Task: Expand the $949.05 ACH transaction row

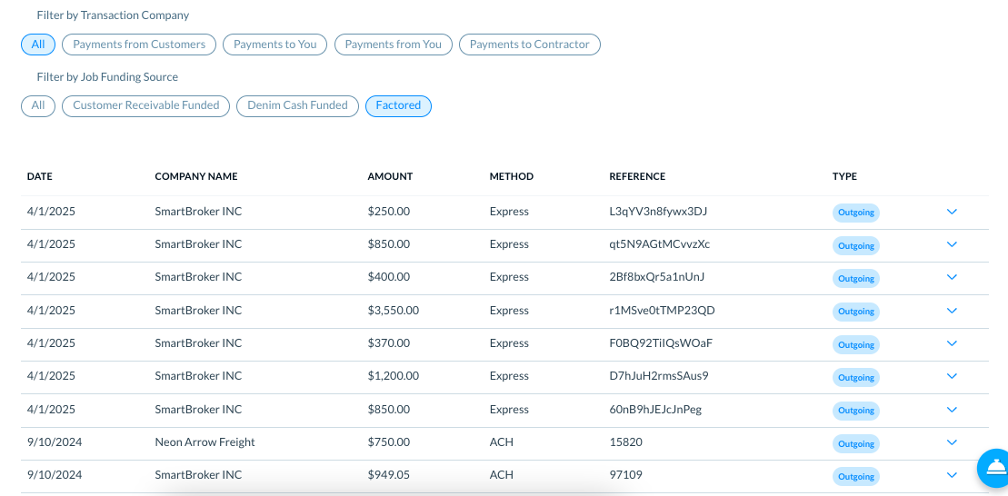Action: 952,475
